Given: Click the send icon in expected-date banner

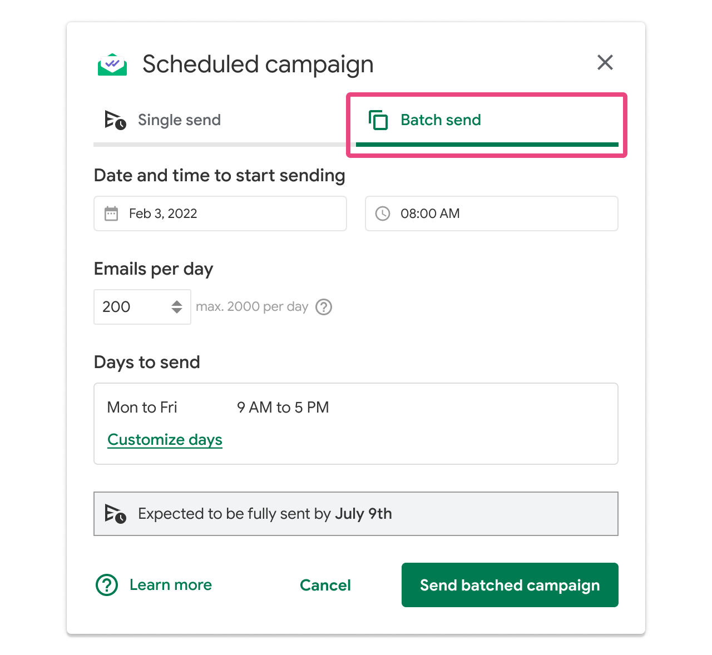Looking at the screenshot, I should point(115,514).
